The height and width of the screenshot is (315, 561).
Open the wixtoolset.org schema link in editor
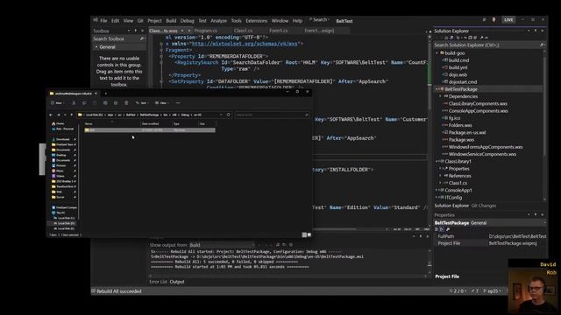coord(245,44)
